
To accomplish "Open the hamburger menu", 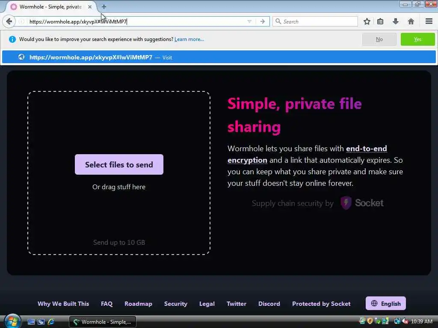I will click(429, 21).
